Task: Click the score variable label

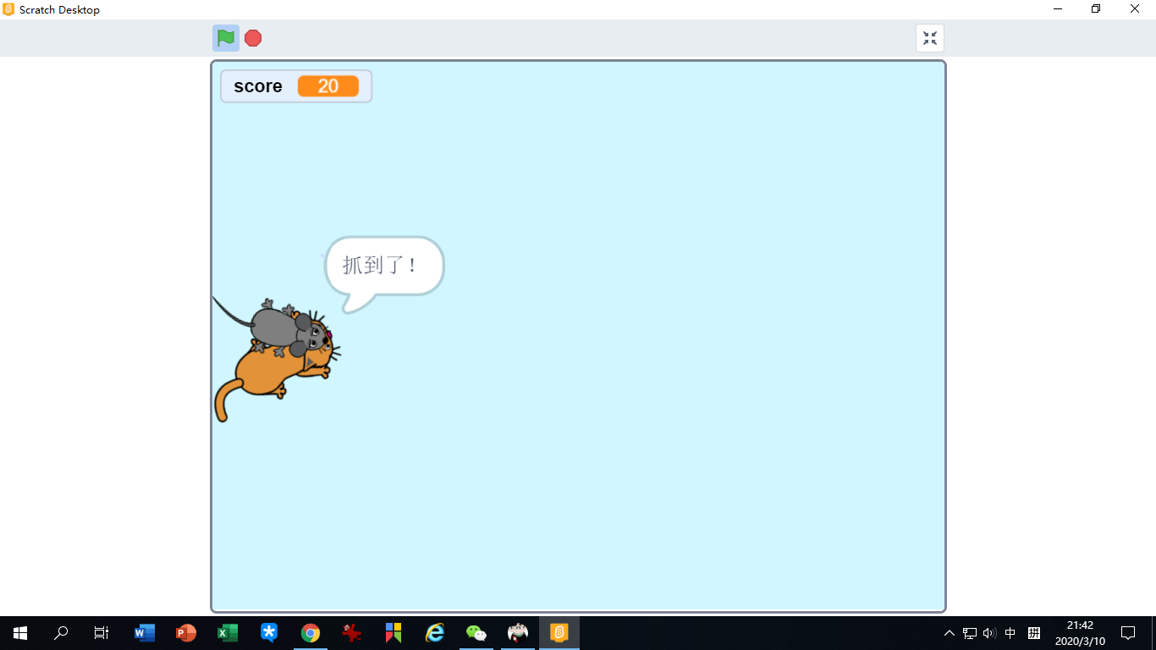Action: (x=258, y=86)
